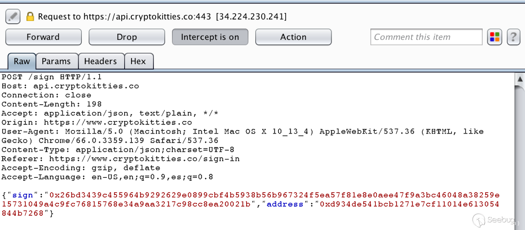
Task: Switch to the Raw tab
Action: (22, 61)
